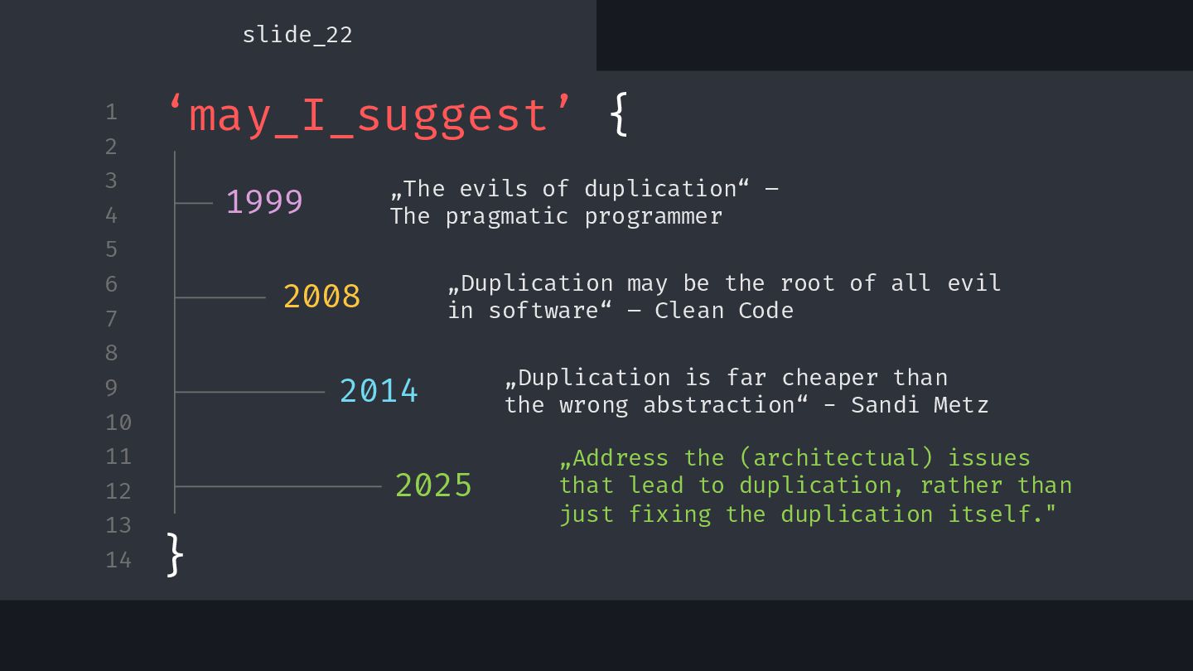Click line number 14 in gutter

118,560
